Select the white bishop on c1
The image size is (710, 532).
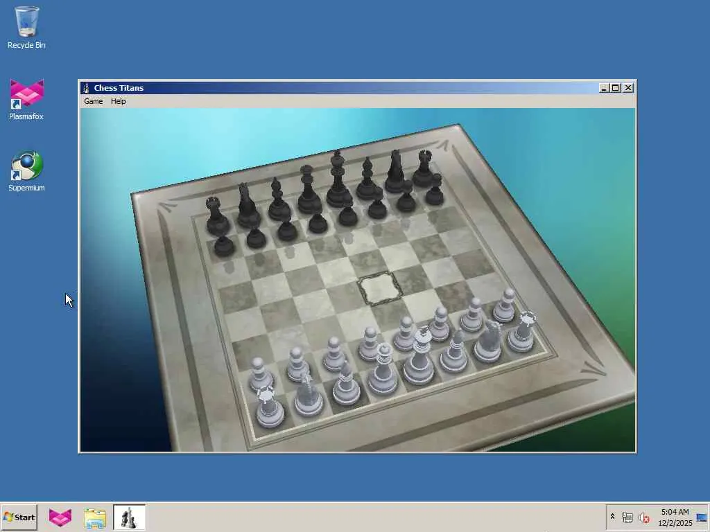pos(347,384)
